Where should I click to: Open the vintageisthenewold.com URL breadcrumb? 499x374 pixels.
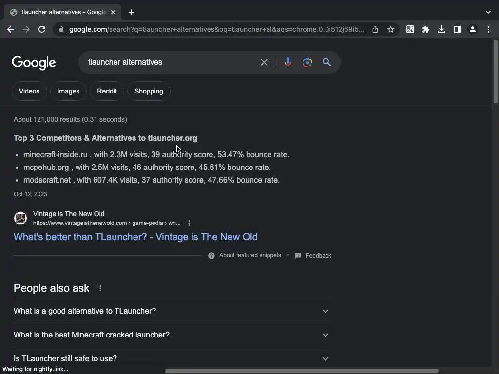click(x=107, y=223)
